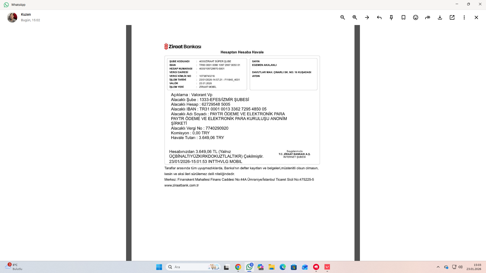Image resolution: width=486 pixels, height=273 pixels.
Task: Reply to this media with curved arrow
Action: [x=379, y=17]
